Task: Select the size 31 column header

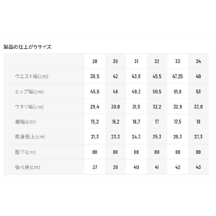Action: tap(136, 61)
